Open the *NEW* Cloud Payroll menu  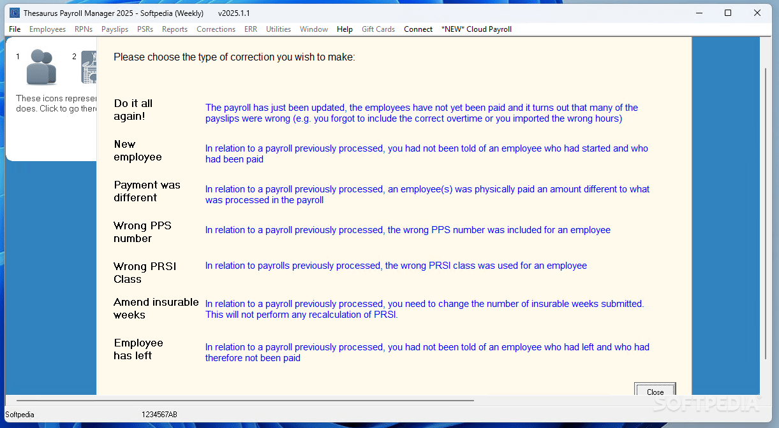pos(476,29)
